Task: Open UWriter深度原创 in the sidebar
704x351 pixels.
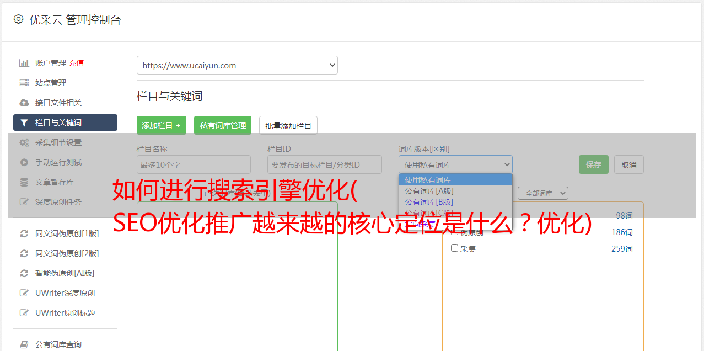Action: point(65,293)
